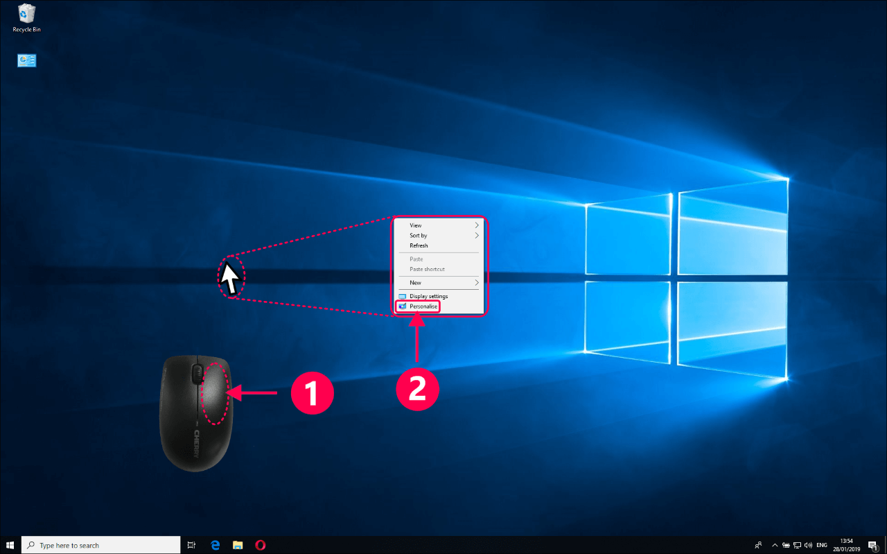Click the ENG input language indicator
The width and height of the screenshot is (887, 554).
coord(822,545)
